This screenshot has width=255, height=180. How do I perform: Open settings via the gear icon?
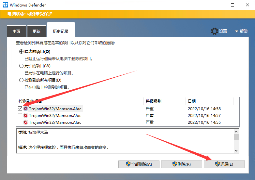tap(214, 31)
